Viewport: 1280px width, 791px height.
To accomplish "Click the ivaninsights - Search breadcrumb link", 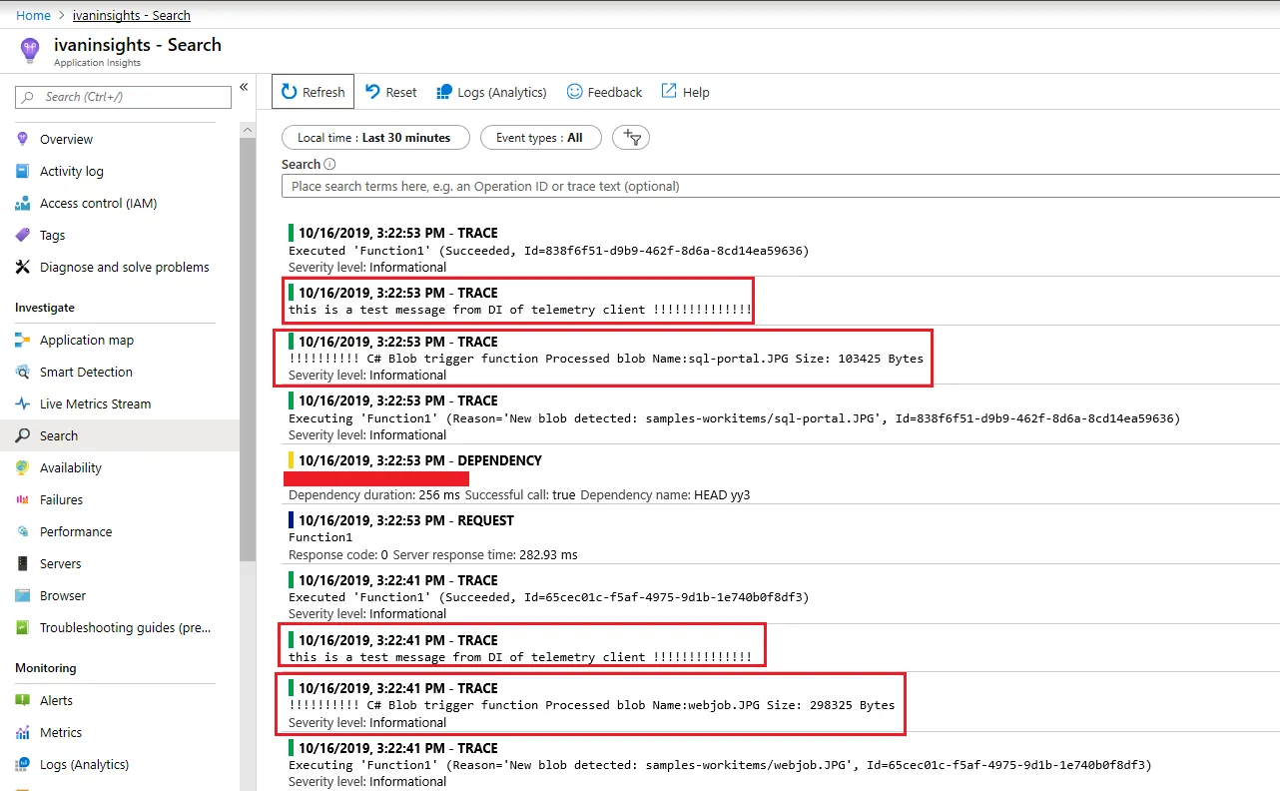I will coord(132,15).
